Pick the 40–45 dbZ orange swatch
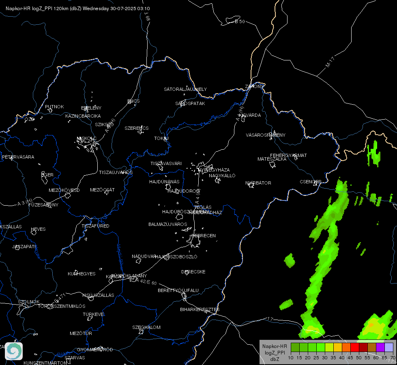The height and width of the screenshot is (365, 397). [346, 347]
